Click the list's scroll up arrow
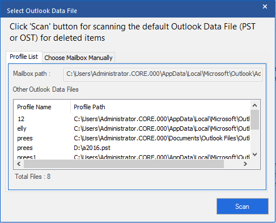 pyautogui.click(x=254, y=105)
